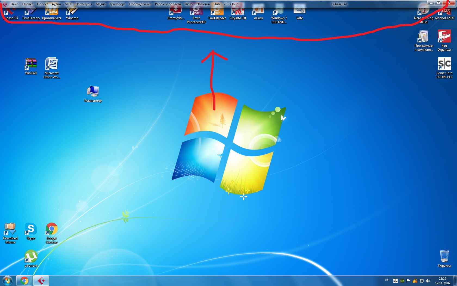
Task: Select the Sonic Core SCOPE PCI icon
Action: pyautogui.click(x=444, y=68)
